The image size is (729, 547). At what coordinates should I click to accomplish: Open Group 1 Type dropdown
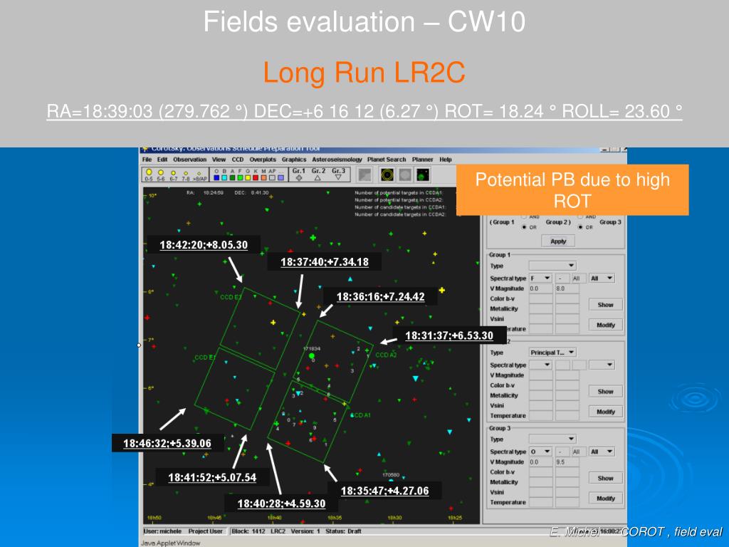point(552,266)
